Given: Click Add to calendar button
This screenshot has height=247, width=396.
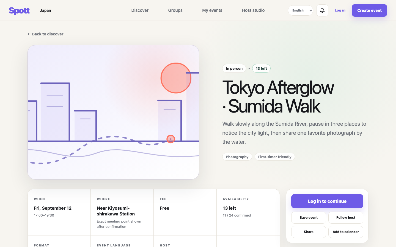Looking at the screenshot, I should pyautogui.click(x=346, y=232).
